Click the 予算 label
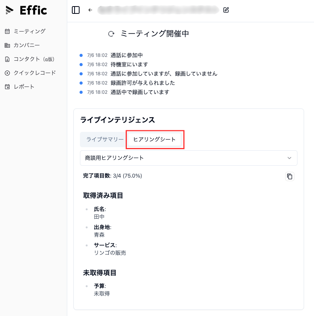314x316 pixels. pyautogui.click(x=100, y=286)
